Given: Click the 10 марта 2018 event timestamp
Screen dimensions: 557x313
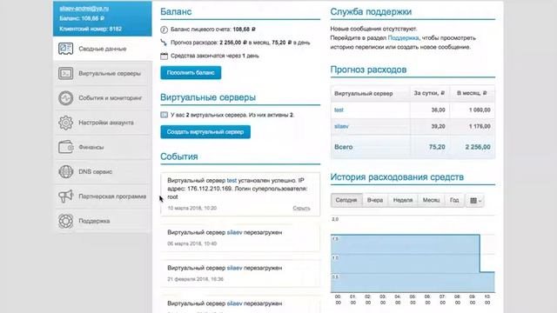Looking at the screenshot, I should pos(191,208).
